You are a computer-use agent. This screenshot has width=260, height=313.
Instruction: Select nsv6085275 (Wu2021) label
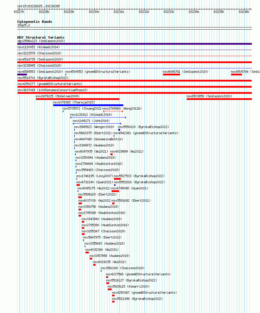pyautogui.click(x=94, y=189)
